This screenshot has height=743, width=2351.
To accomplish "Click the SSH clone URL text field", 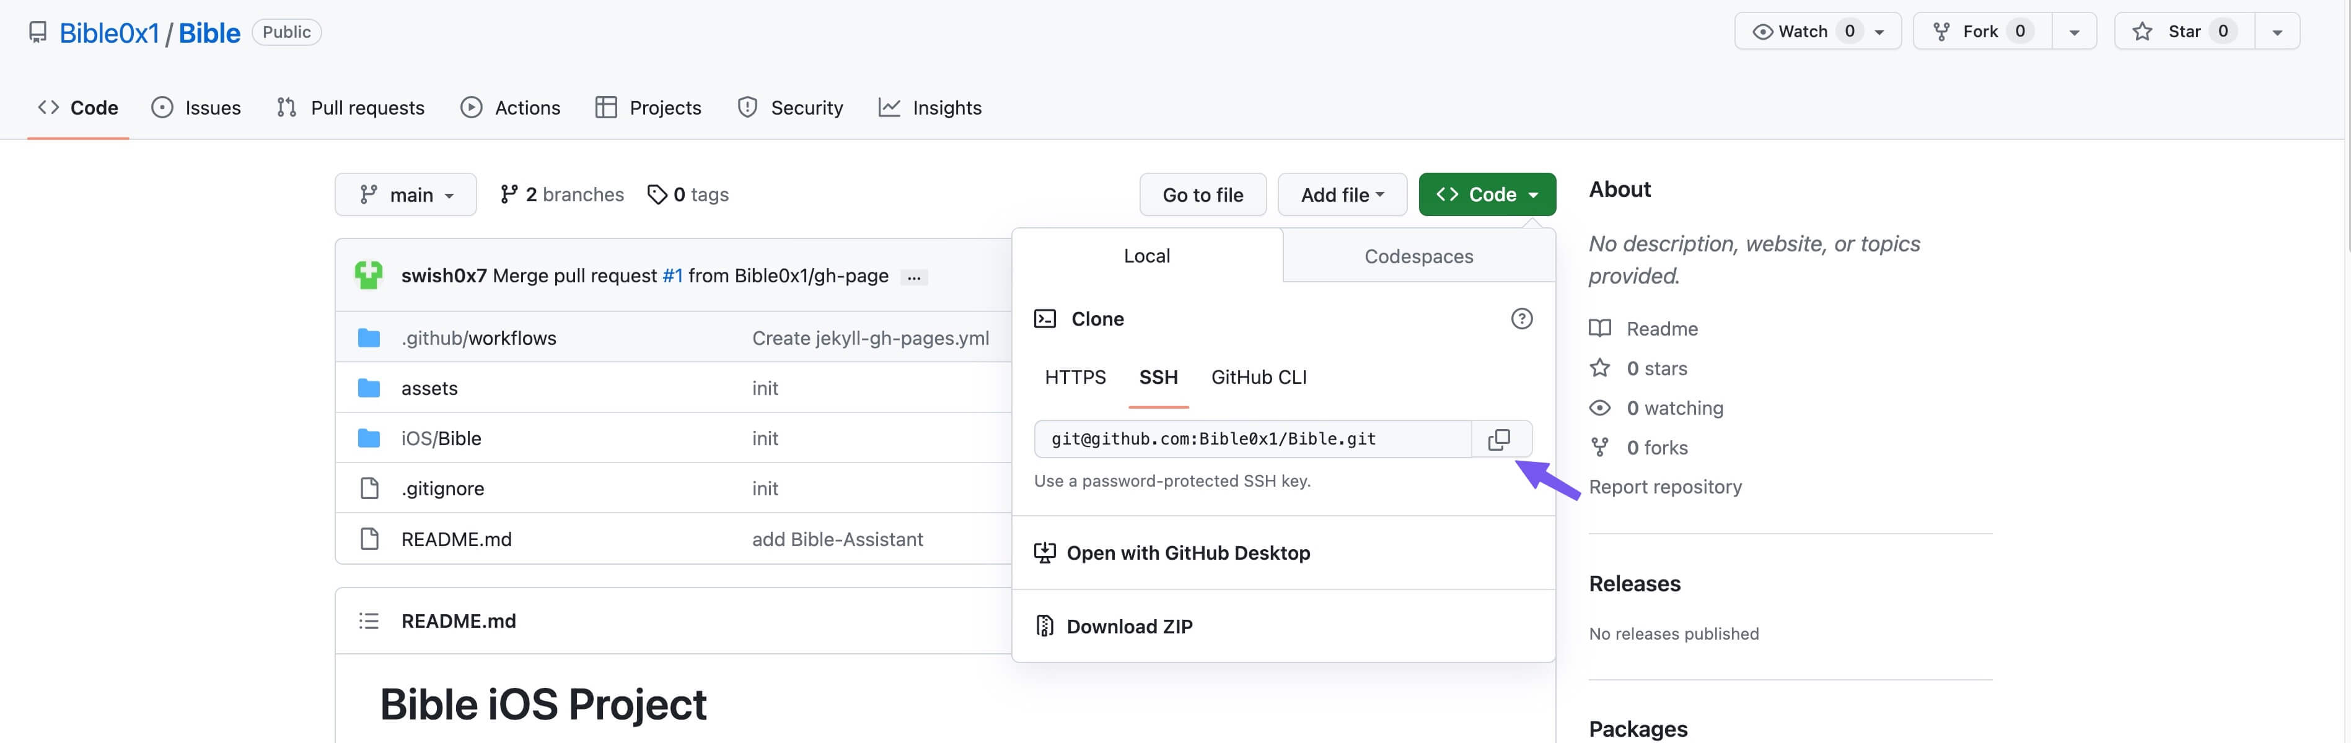I will 1253,440.
